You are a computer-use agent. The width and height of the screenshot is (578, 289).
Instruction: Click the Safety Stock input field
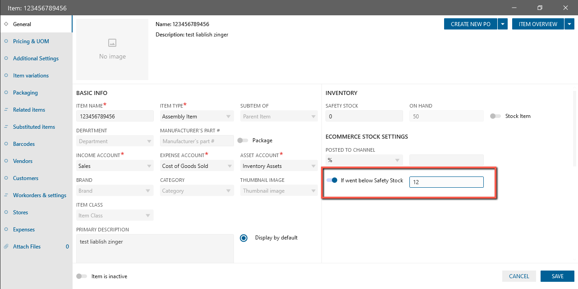(x=364, y=117)
